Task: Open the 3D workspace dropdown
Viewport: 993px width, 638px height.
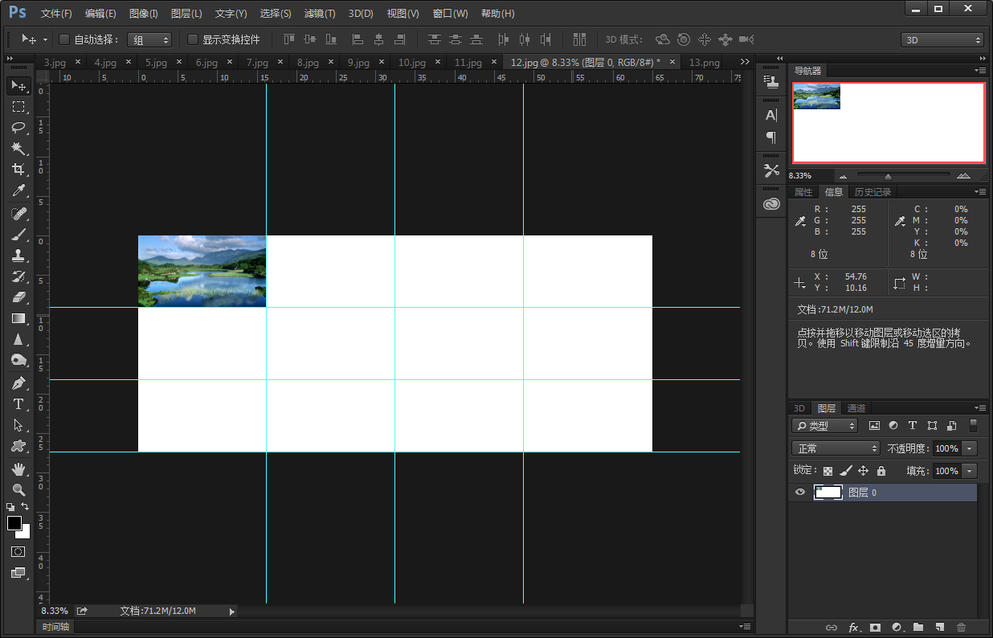Action: (x=943, y=39)
